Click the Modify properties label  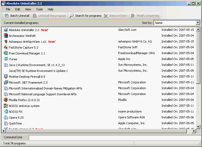pyautogui.click(x=148, y=16)
